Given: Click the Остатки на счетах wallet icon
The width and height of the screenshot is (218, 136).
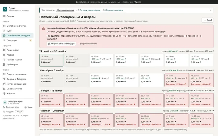Looking at the screenshot, I should [x=4, y=26].
